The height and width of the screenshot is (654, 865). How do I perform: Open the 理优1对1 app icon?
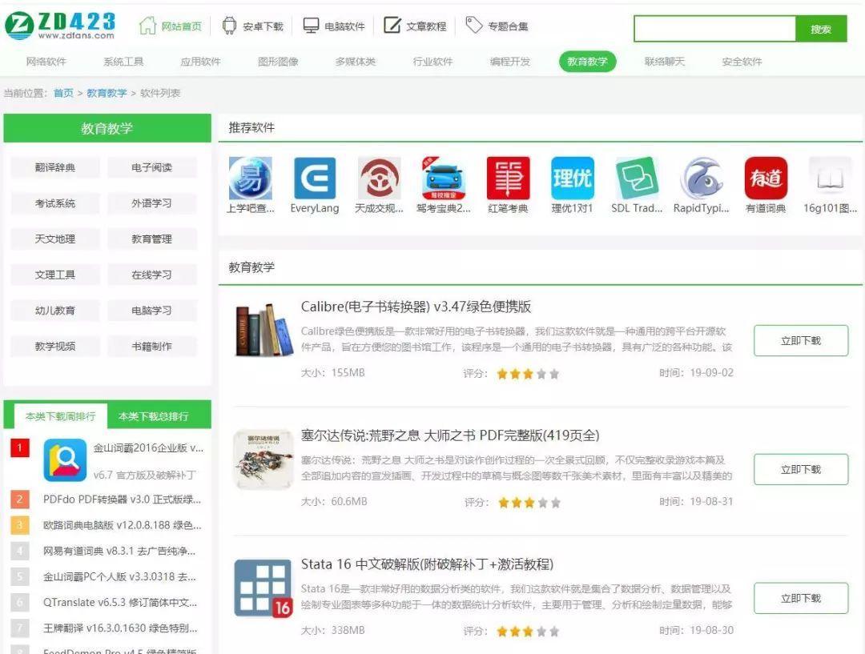point(572,178)
